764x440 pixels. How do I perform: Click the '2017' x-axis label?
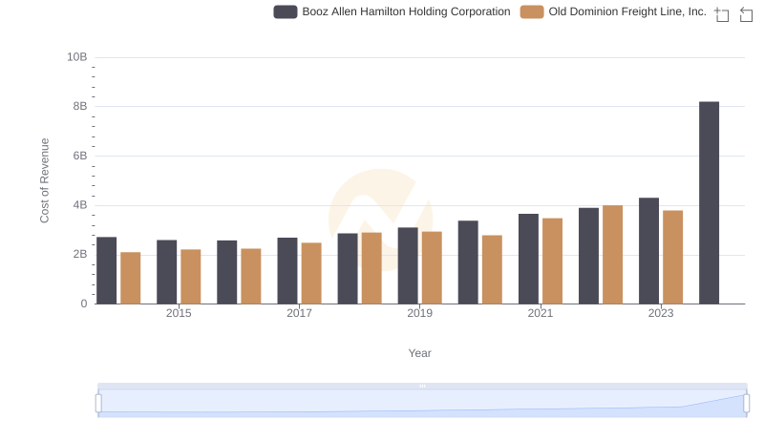pyautogui.click(x=299, y=313)
